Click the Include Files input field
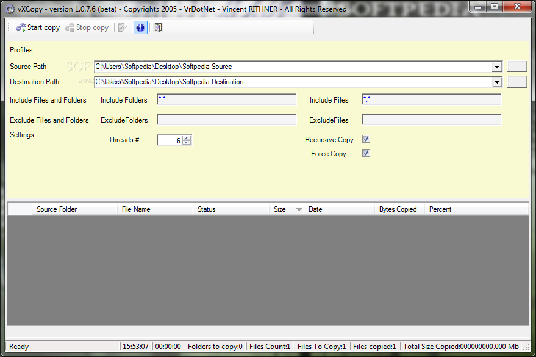Viewport: 536px width, 357px height. pos(431,99)
